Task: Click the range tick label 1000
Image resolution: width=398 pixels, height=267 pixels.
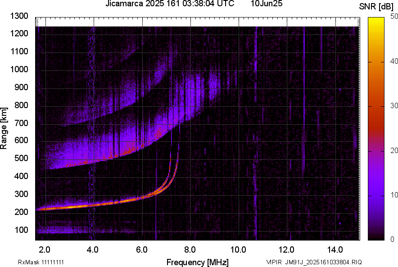Action: 19,69
